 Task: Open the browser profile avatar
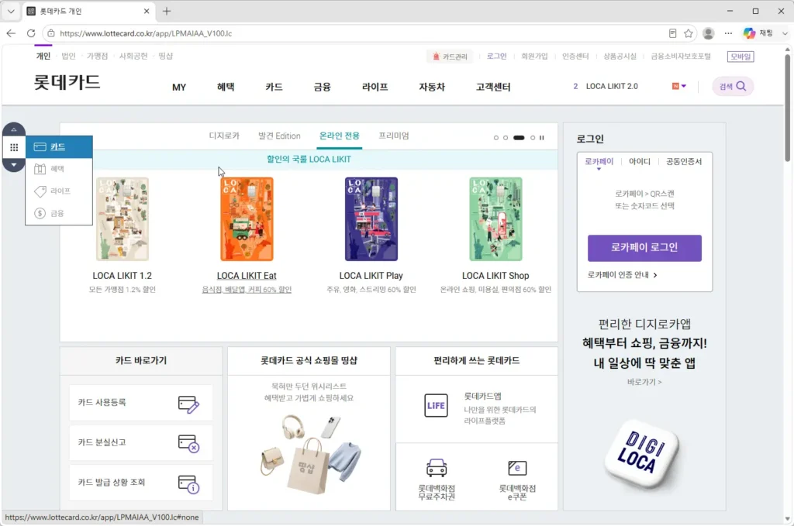coord(709,33)
